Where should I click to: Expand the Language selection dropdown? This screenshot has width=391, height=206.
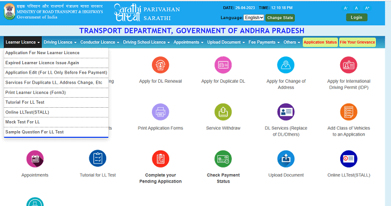254,17
